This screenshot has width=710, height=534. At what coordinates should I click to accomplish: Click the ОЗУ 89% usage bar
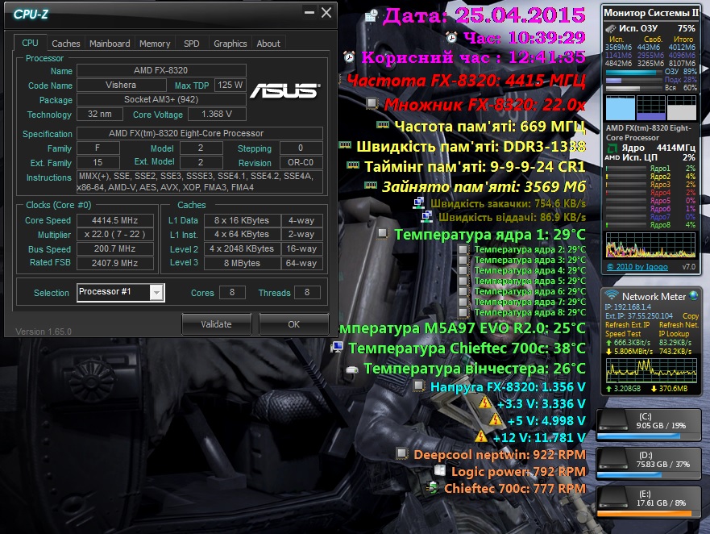[634, 72]
